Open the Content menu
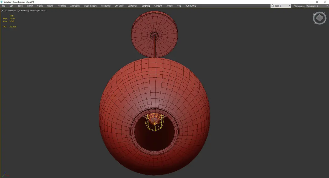 click(158, 6)
